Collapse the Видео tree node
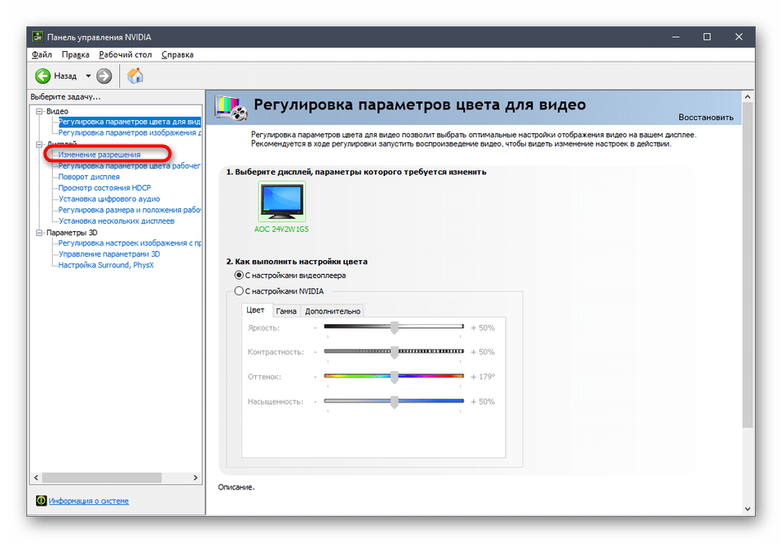The height and width of the screenshot is (543, 782). pyautogui.click(x=38, y=111)
